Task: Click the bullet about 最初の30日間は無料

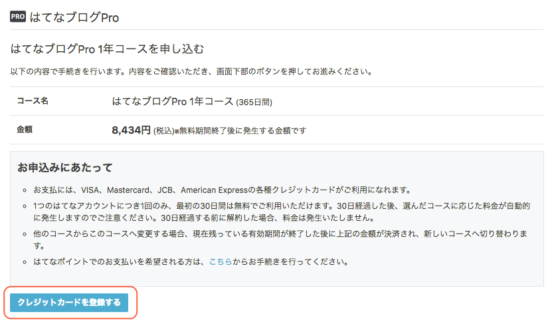Action: click(282, 212)
